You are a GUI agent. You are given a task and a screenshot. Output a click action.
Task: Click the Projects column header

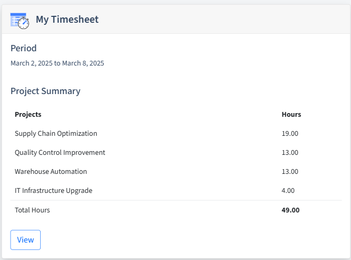click(28, 114)
